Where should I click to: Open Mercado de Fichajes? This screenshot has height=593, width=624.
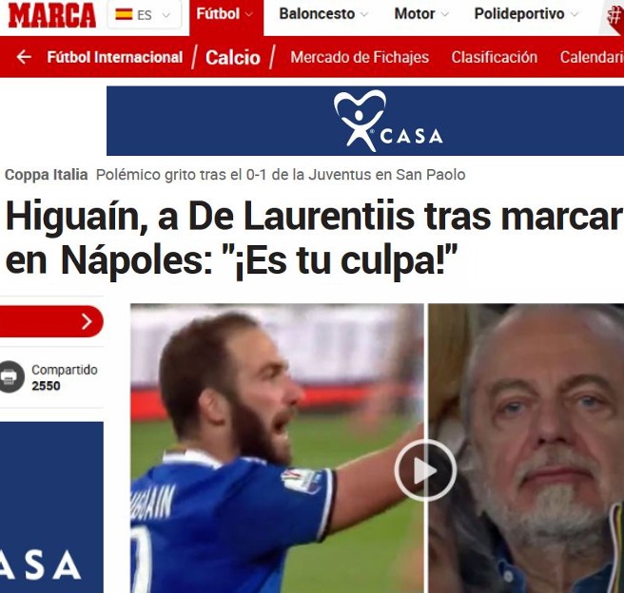360,57
